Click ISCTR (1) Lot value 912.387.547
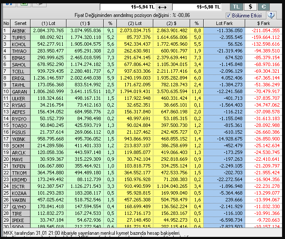285x239 pixels. (50, 186)
